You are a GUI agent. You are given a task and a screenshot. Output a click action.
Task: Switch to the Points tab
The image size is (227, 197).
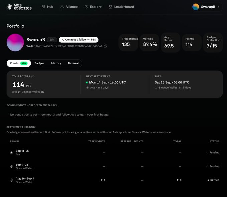[x=19, y=63]
